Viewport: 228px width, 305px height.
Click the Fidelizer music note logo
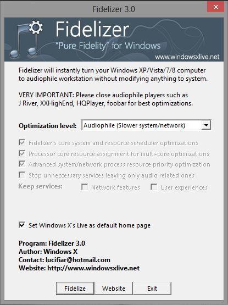[x=26, y=39]
